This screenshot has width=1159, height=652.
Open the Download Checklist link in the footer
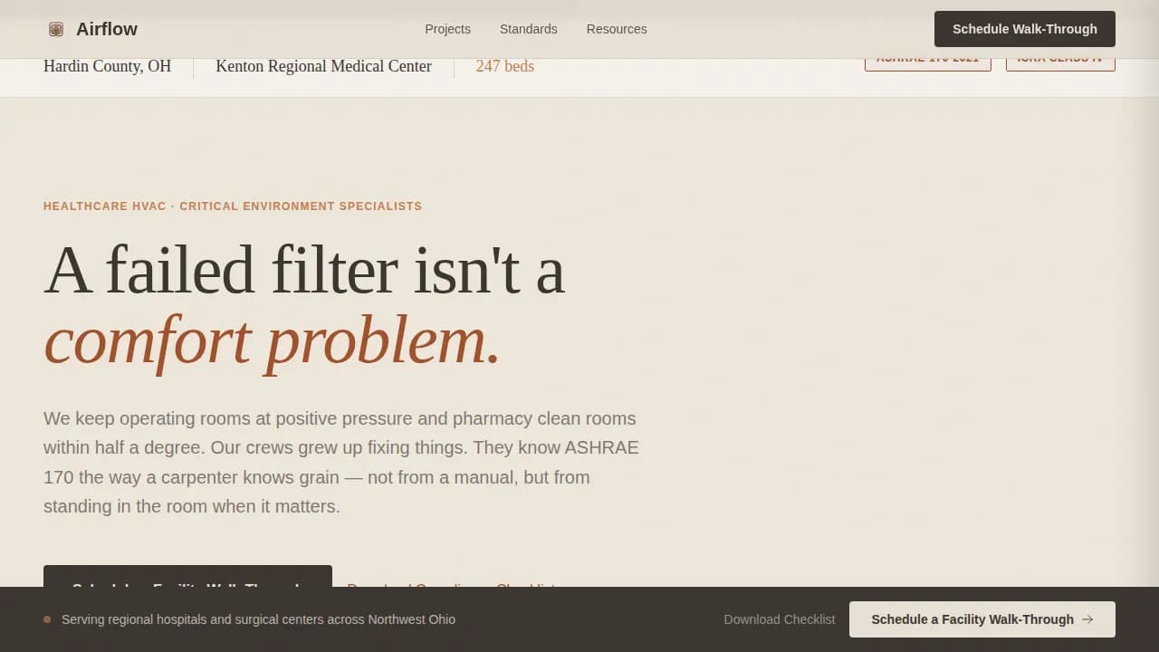(x=779, y=619)
